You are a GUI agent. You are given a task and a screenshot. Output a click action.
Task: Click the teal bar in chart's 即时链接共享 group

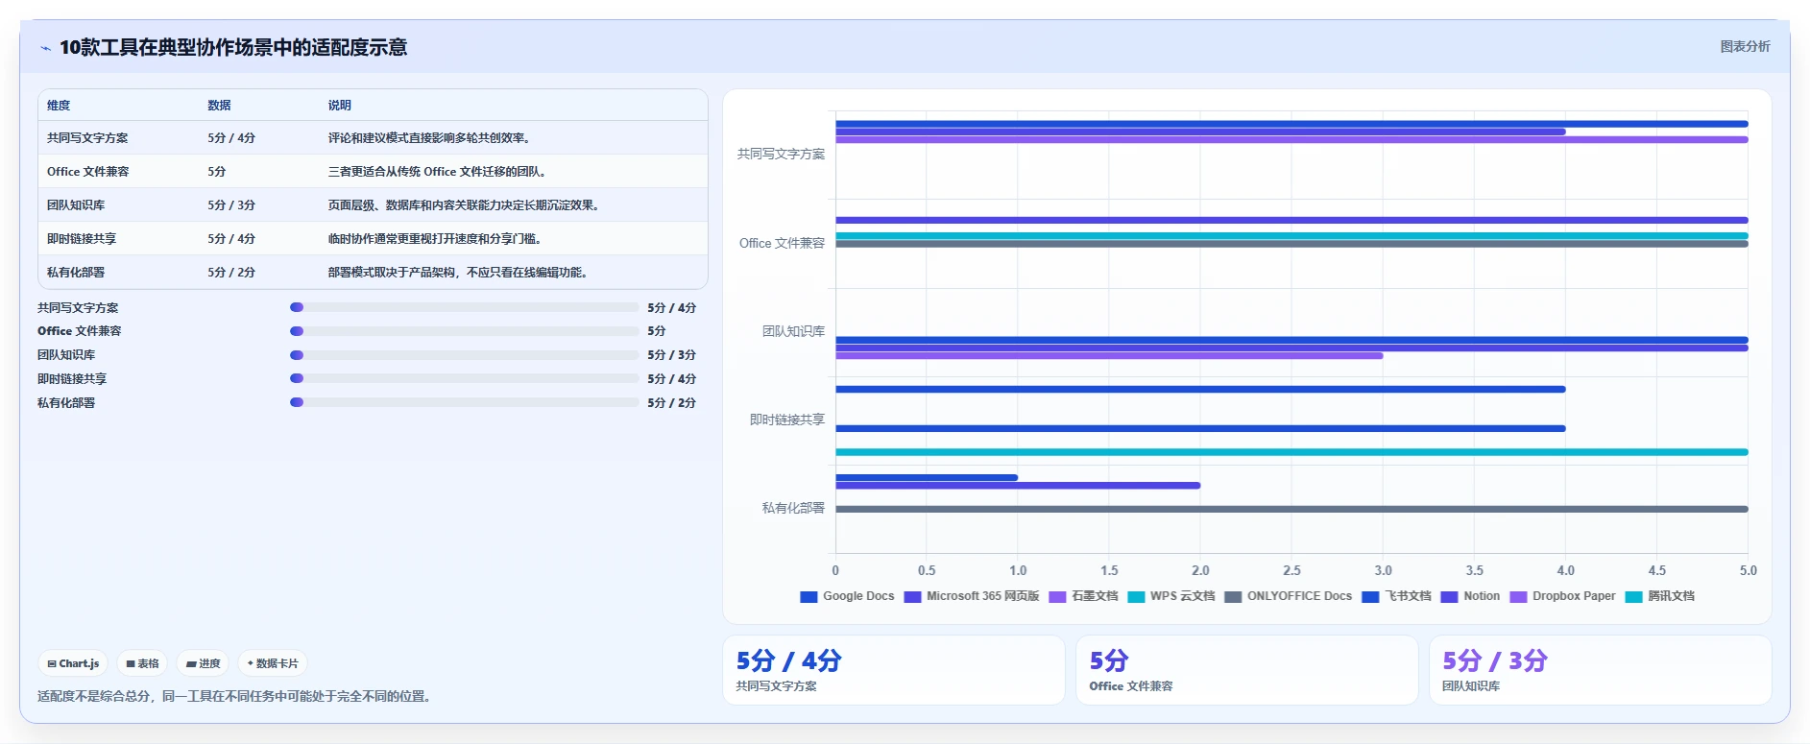click(x=1291, y=452)
